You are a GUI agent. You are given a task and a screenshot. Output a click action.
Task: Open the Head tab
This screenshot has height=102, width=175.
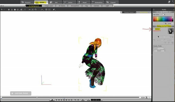[84, 2]
